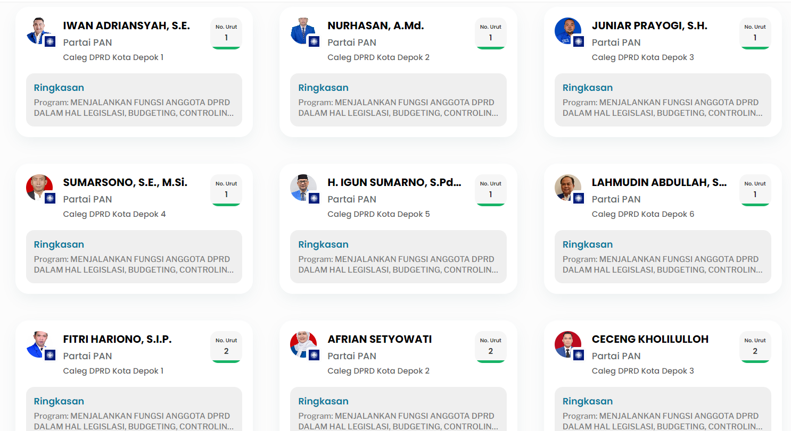Open Juniar Prayogi's avatar image
The height and width of the screenshot is (431, 791).
[567, 31]
